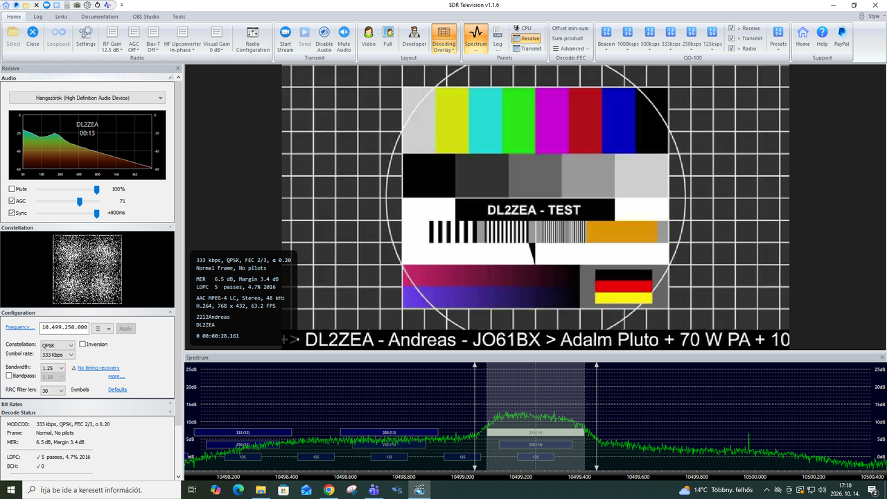Screen dimensions: 887x499
Task: Click the more... link in Configuration
Action: [x=116, y=376]
